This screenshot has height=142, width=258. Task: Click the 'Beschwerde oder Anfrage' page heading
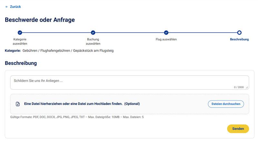coord(40,20)
